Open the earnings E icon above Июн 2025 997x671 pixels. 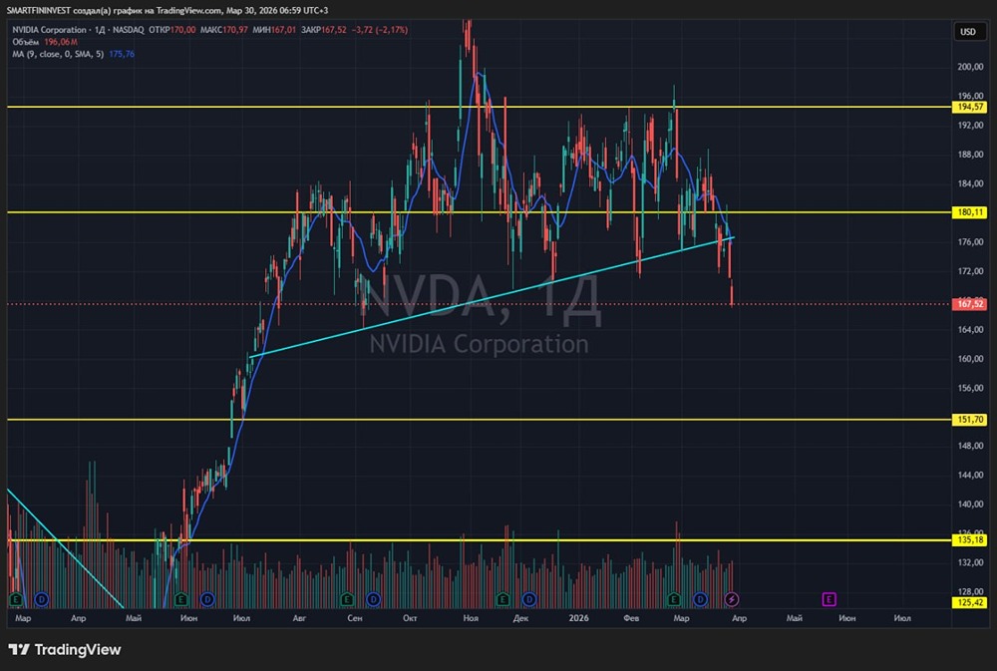181,599
